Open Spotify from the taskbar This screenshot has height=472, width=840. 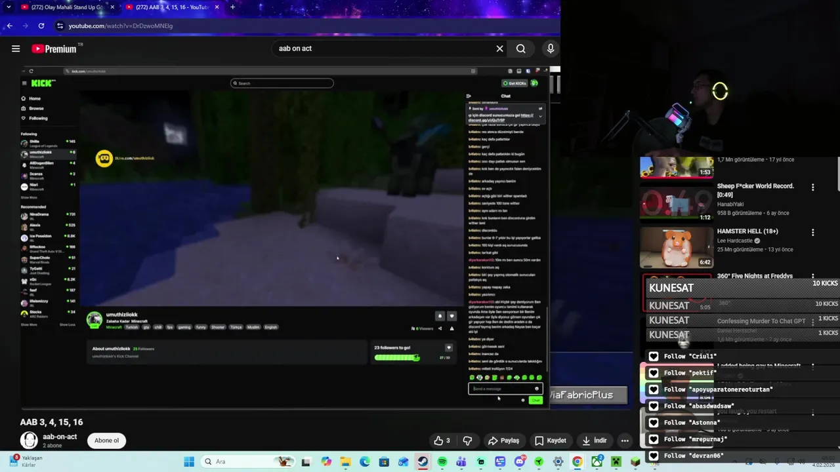(x=442, y=462)
